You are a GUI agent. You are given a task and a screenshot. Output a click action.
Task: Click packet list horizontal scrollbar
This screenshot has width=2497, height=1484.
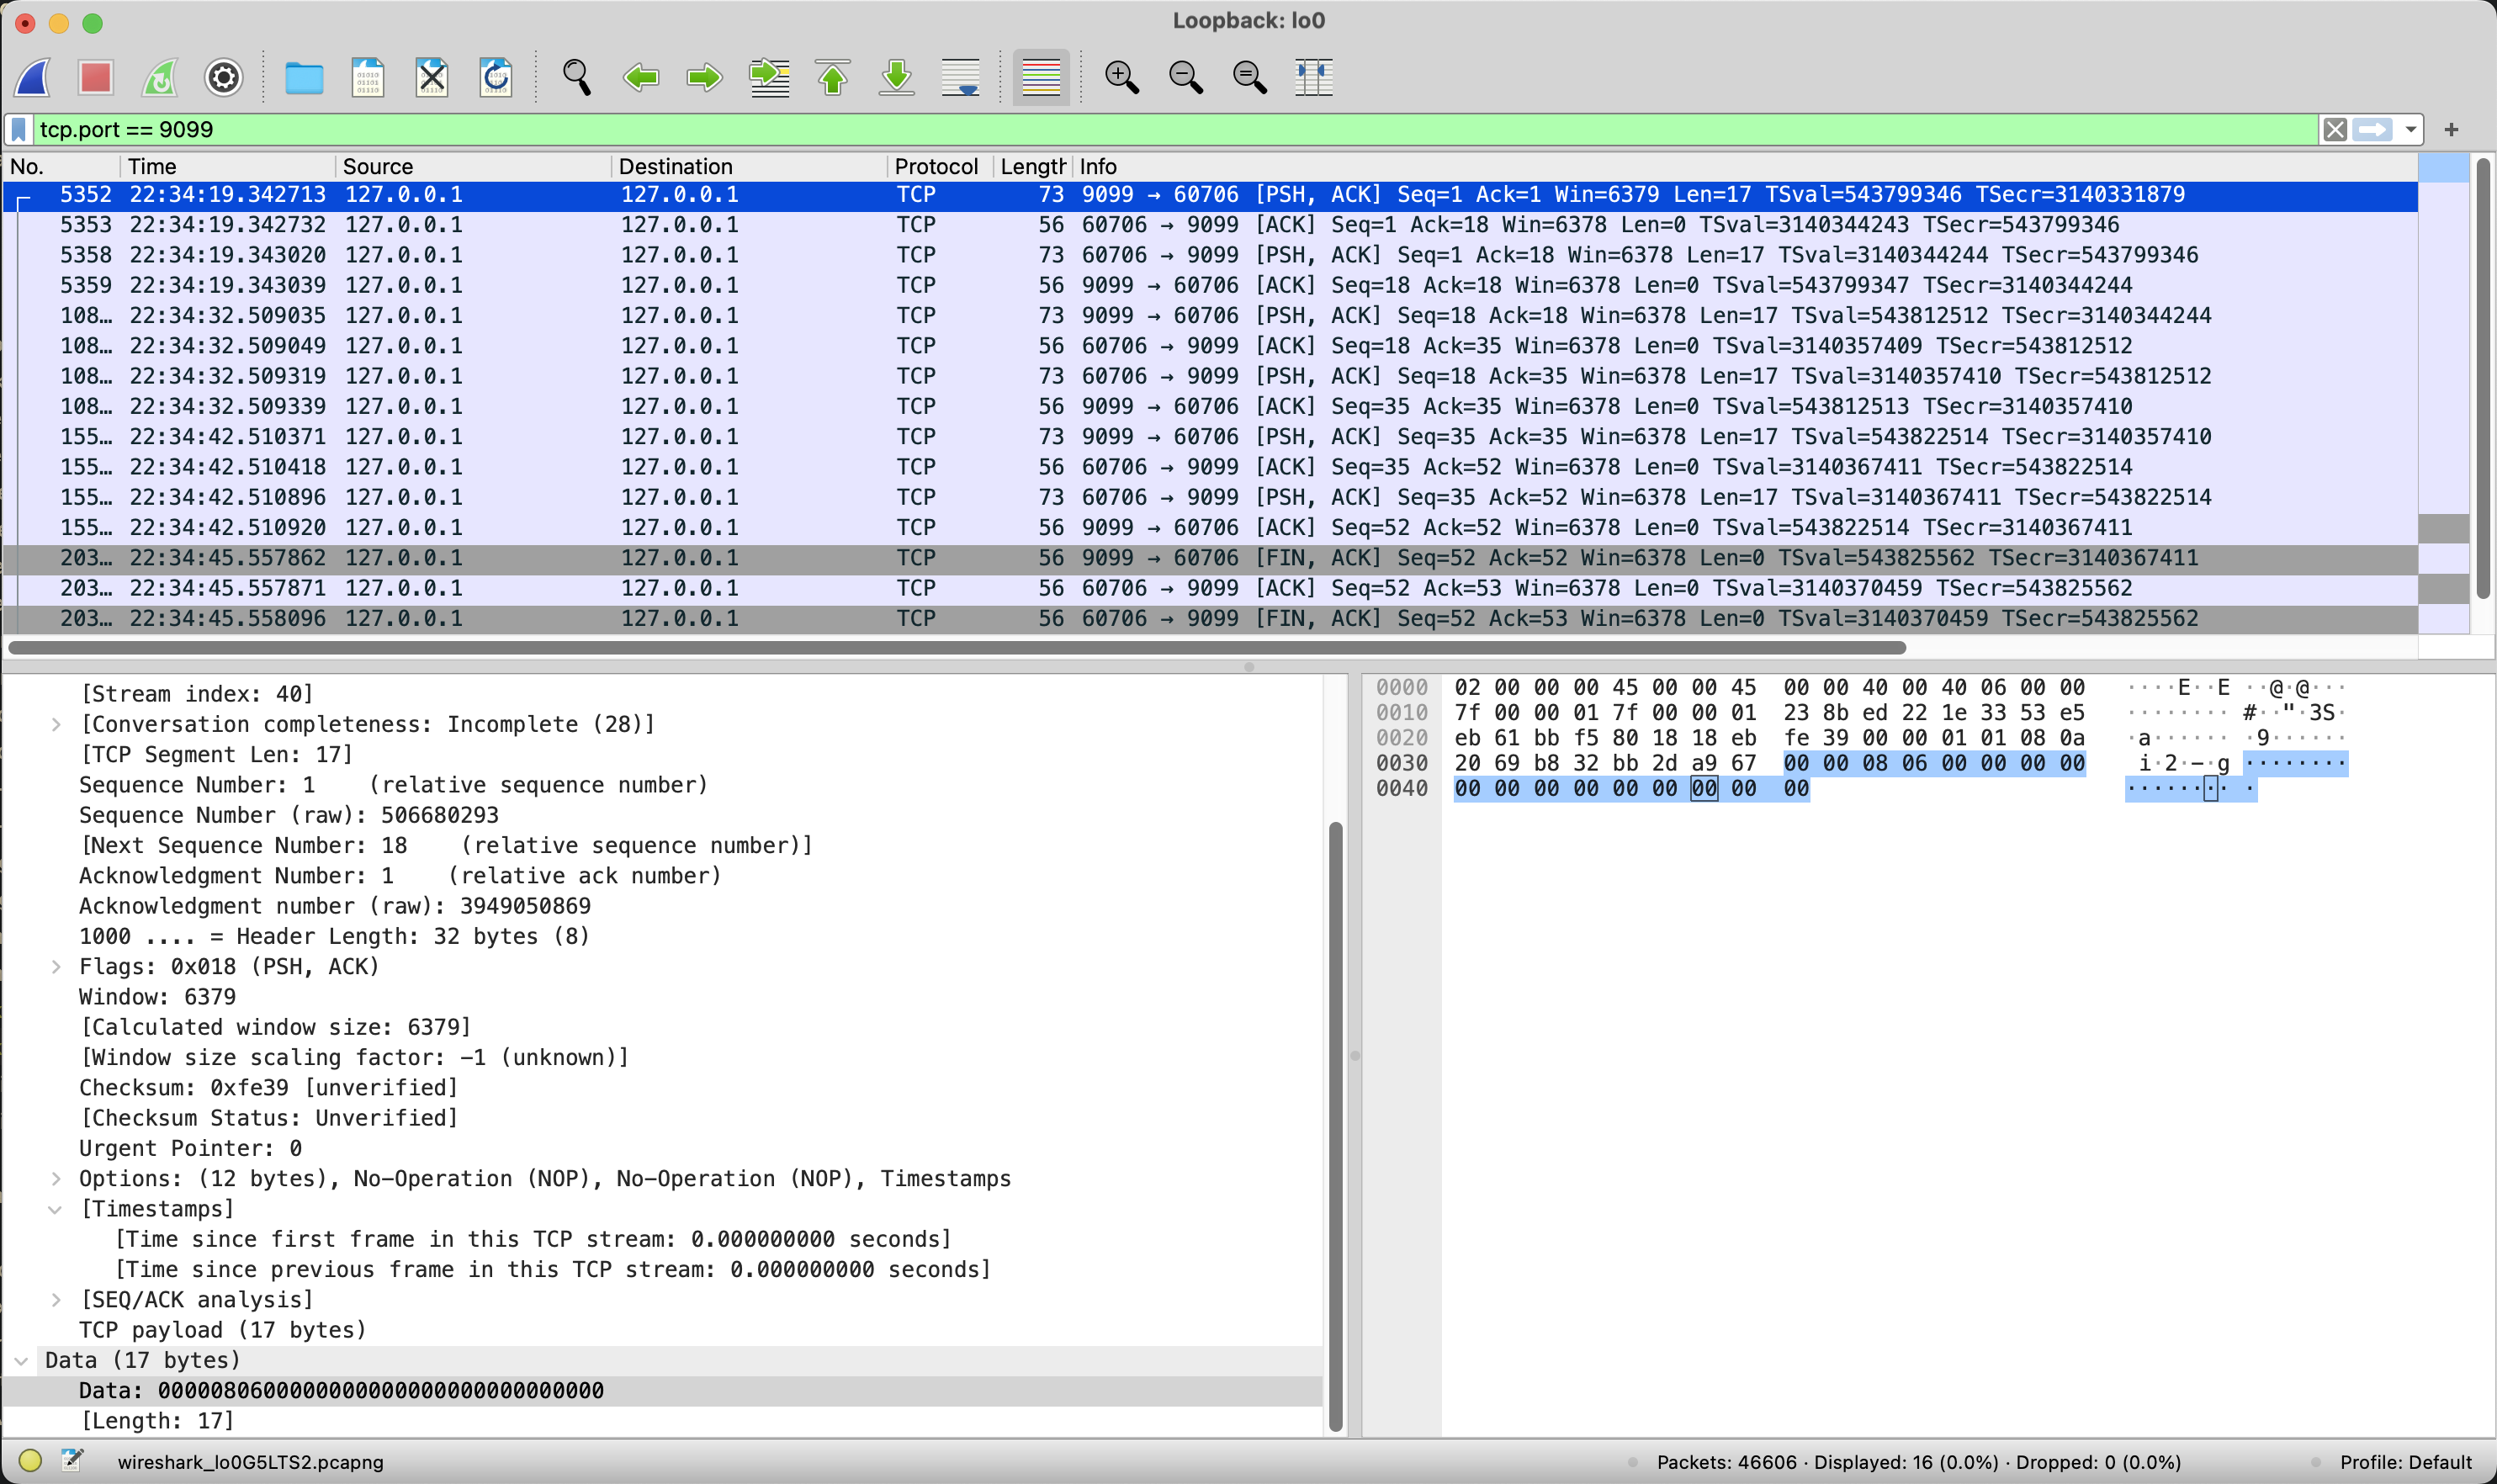tap(957, 647)
